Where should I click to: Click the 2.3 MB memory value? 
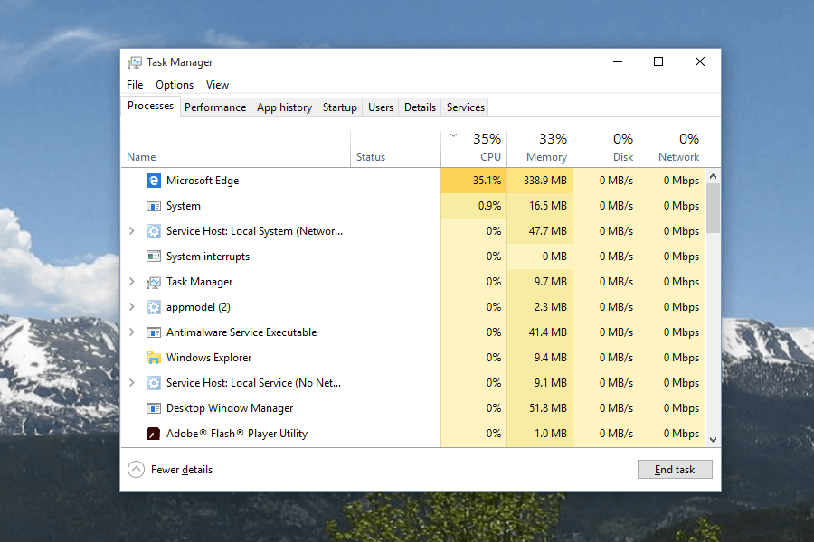point(550,307)
